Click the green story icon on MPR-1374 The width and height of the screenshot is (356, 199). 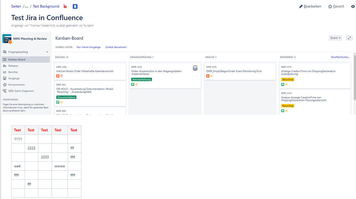coord(283,111)
